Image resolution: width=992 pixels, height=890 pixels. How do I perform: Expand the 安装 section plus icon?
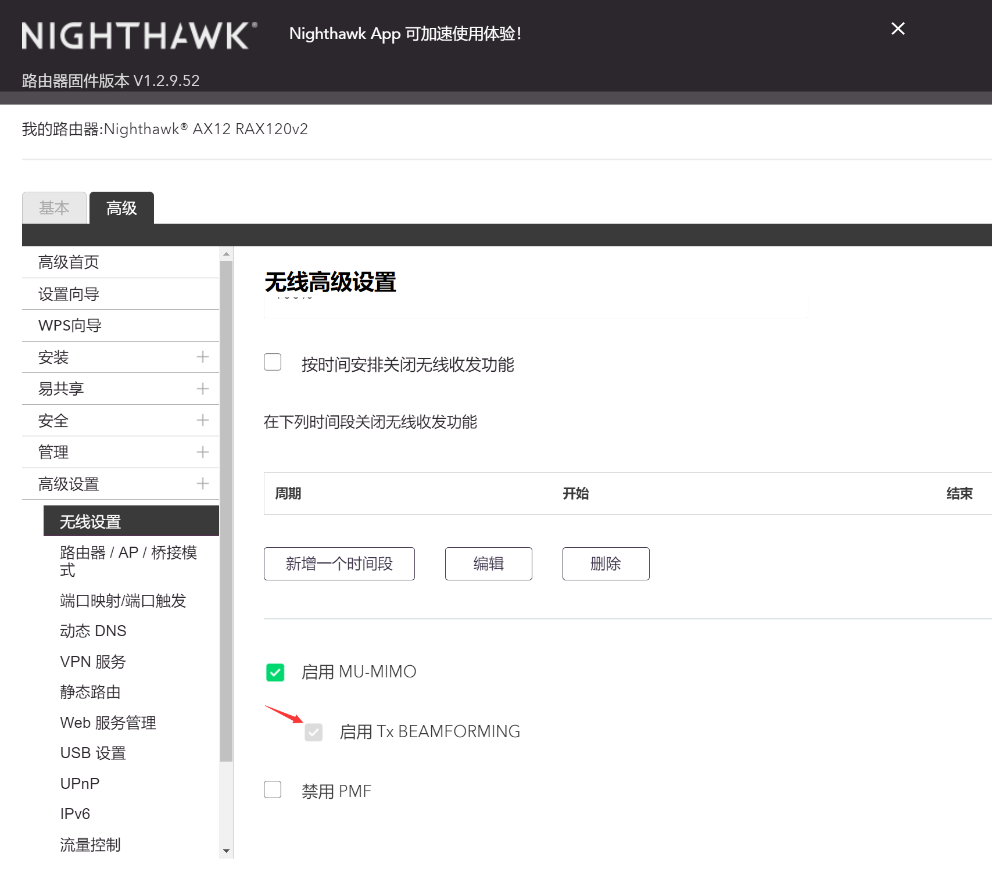coord(202,357)
